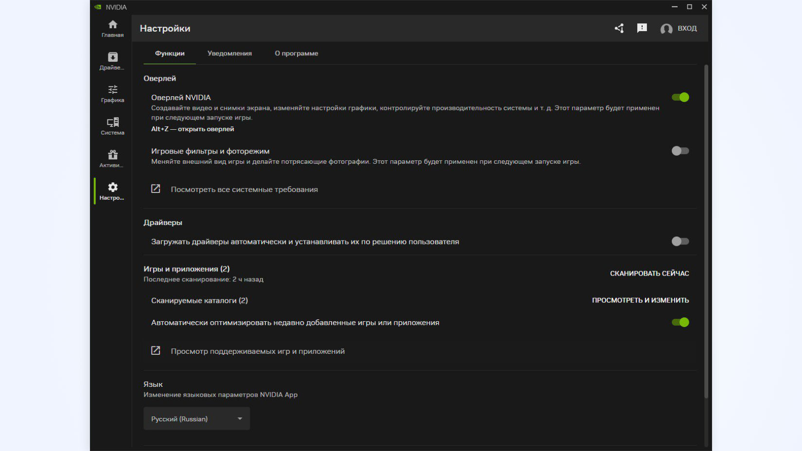Viewport: 802px width, 451px height.
Task: Go to Графика sidebar section
Action: [112, 93]
